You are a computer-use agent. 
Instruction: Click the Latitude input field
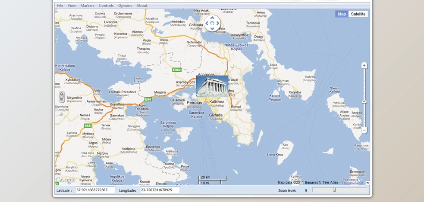coord(95,190)
